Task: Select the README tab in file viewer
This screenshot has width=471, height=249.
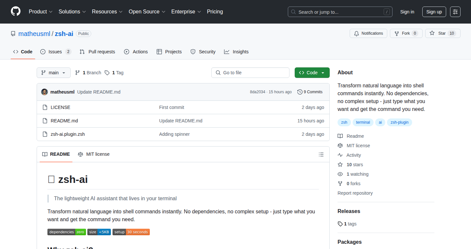Action: [x=56, y=154]
